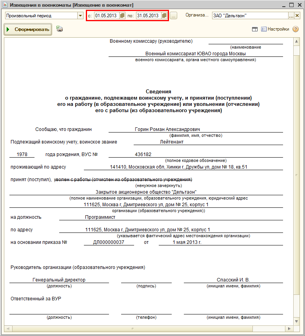Click the Сформировать button

click(28, 29)
